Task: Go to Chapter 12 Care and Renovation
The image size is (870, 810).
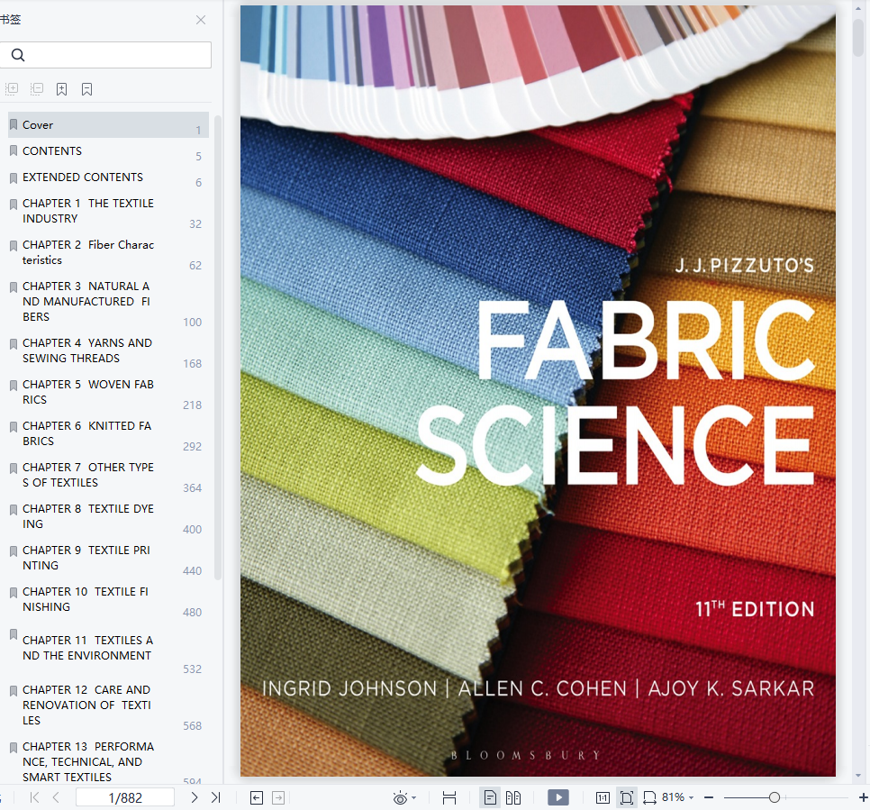Action: point(108,705)
